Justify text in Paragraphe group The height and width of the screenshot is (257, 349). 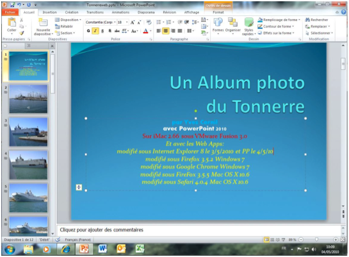(180, 31)
